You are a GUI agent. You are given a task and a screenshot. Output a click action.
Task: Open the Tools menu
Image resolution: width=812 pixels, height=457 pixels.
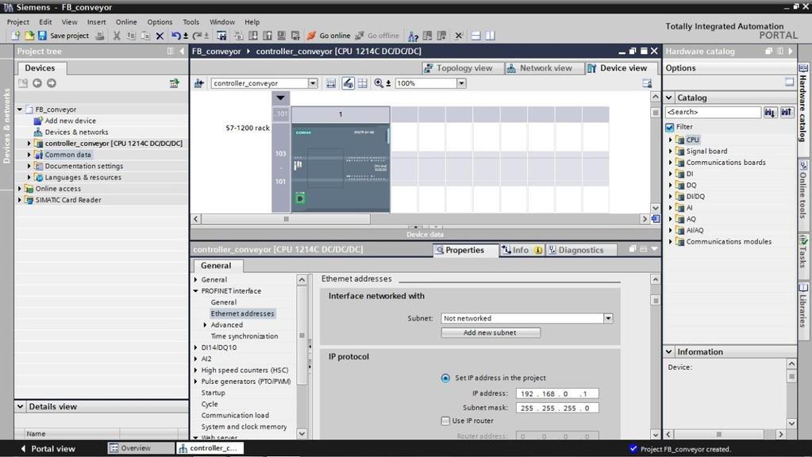point(190,21)
